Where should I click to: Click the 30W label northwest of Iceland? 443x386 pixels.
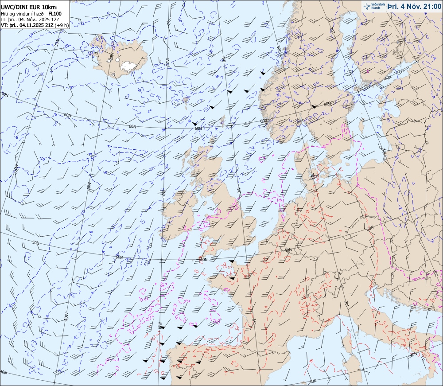pos(57,43)
